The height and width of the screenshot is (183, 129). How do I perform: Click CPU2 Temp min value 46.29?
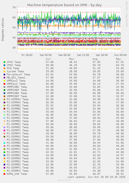click(x=73, y=65)
